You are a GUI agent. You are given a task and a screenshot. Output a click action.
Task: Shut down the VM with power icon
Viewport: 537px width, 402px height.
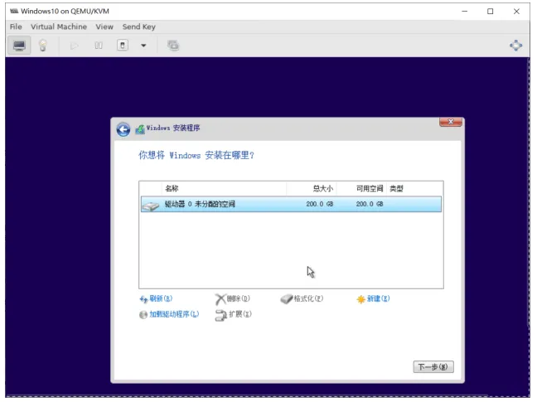tap(123, 46)
